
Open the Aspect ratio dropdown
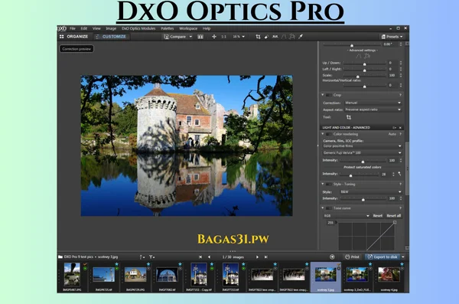(x=373, y=110)
